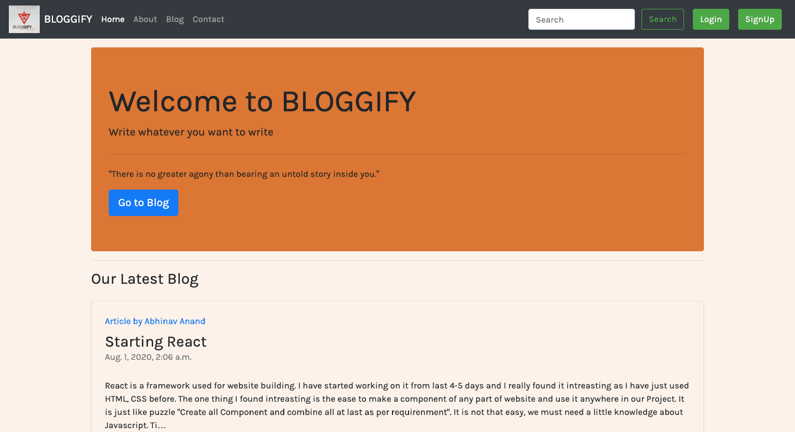Click the article posting date text
Screen dimensions: 795x432
click(x=148, y=357)
